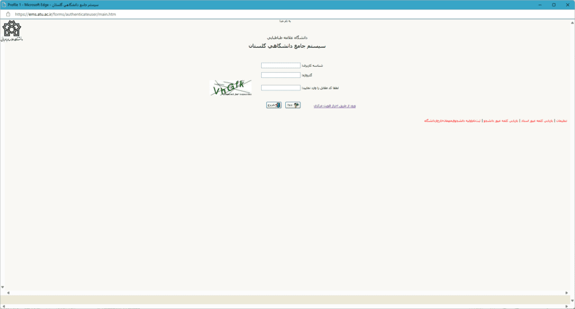Select the ems.atu.ac.ir URL text
575x309 pixels.
click(x=65, y=14)
